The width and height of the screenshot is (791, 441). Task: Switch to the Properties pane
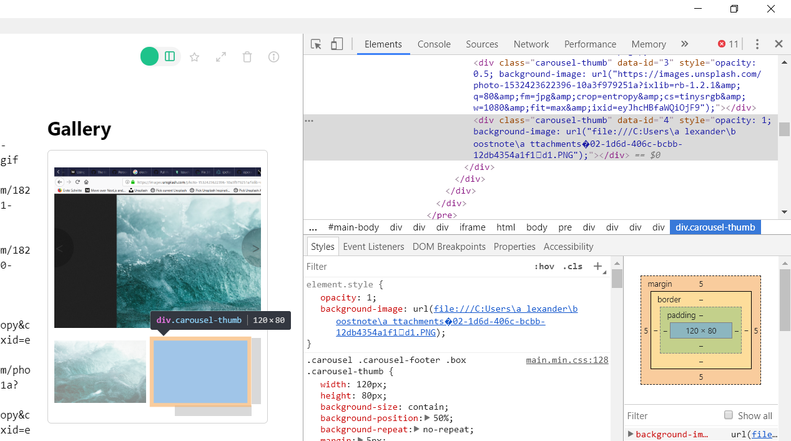pos(514,247)
